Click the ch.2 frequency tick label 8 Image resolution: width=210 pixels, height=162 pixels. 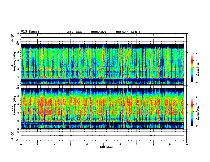[x=19, y=96]
